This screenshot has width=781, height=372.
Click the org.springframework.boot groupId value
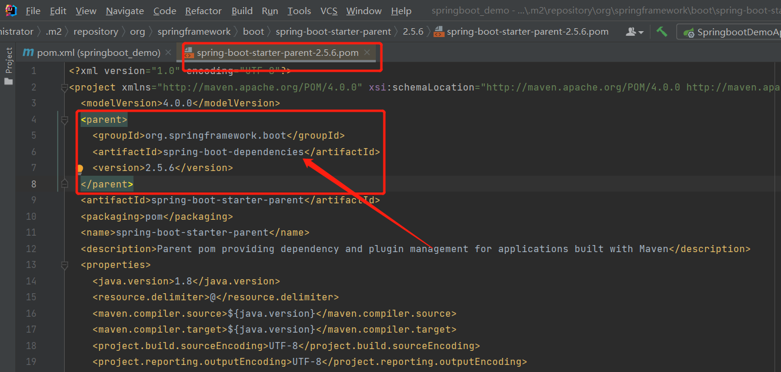[x=215, y=136]
